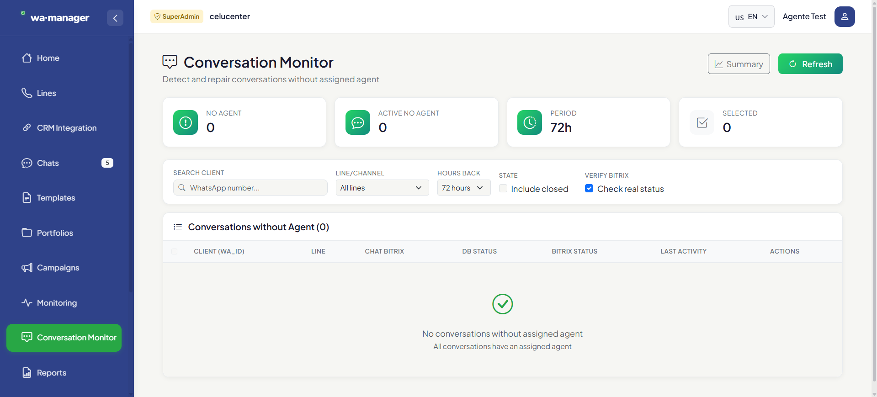
Task: Click the CHAT BITRIX column header
Action: 384,251
